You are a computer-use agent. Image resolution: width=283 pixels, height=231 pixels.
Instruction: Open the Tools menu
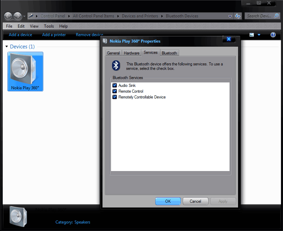(x=49, y=26)
